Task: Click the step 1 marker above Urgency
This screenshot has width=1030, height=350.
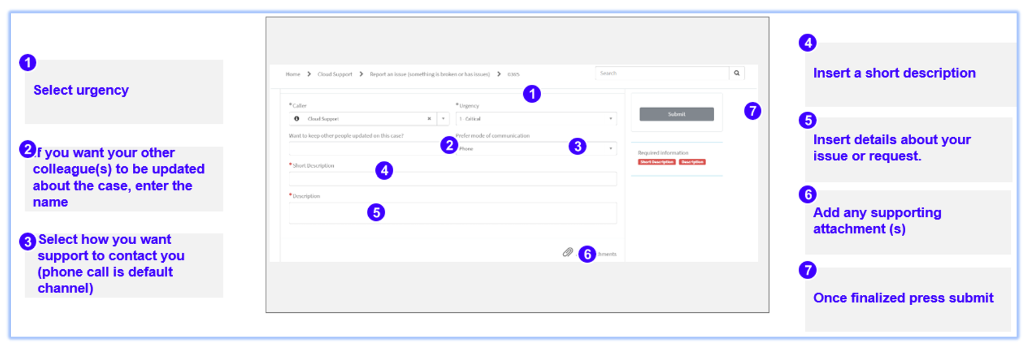Action: click(531, 94)
